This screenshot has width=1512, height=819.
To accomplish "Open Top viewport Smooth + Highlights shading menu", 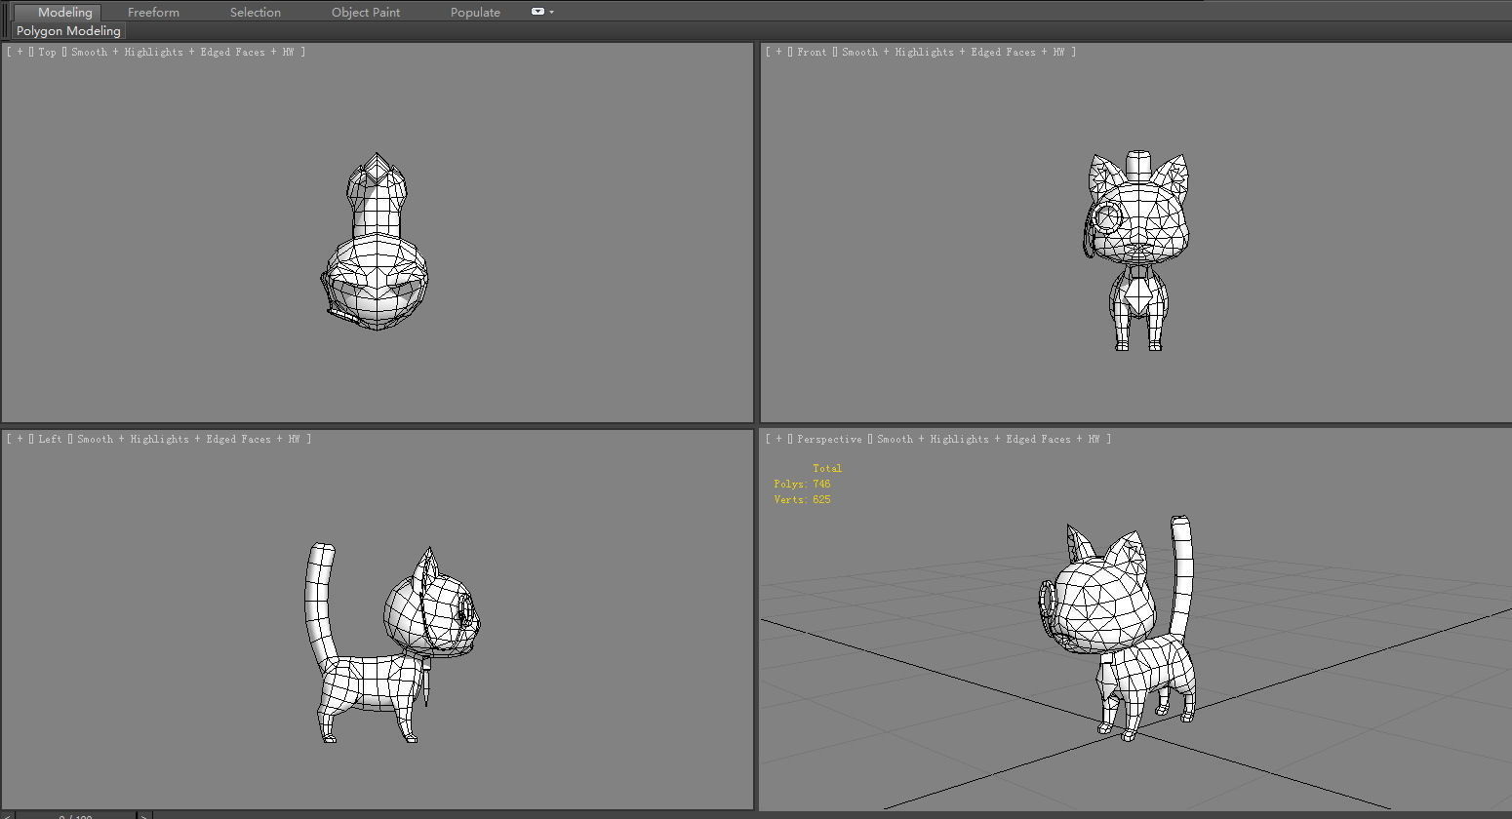I will pos(180,52).
